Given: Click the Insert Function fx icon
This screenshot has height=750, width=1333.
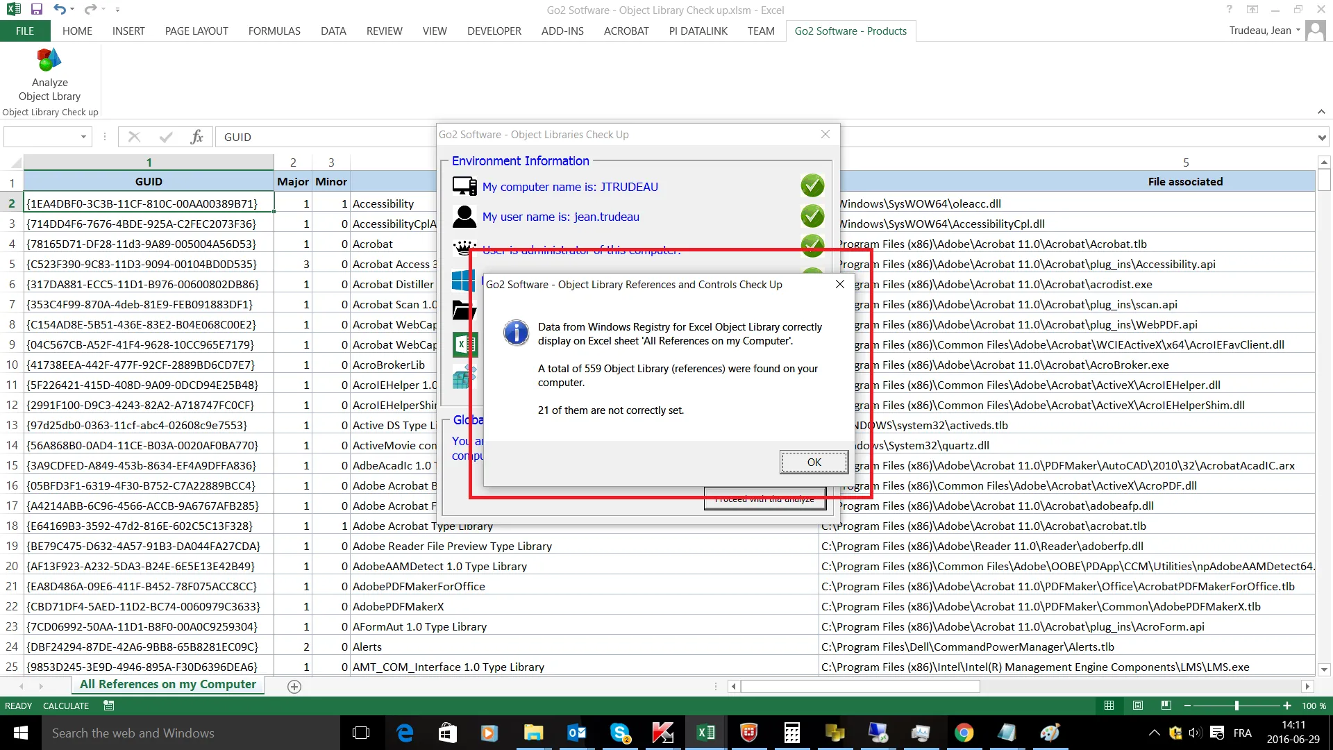Looking at the screenshot, I should pos(196,137).
